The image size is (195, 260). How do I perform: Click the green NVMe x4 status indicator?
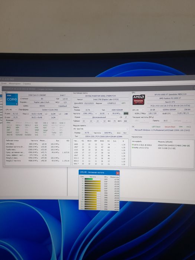click(133, 147)
